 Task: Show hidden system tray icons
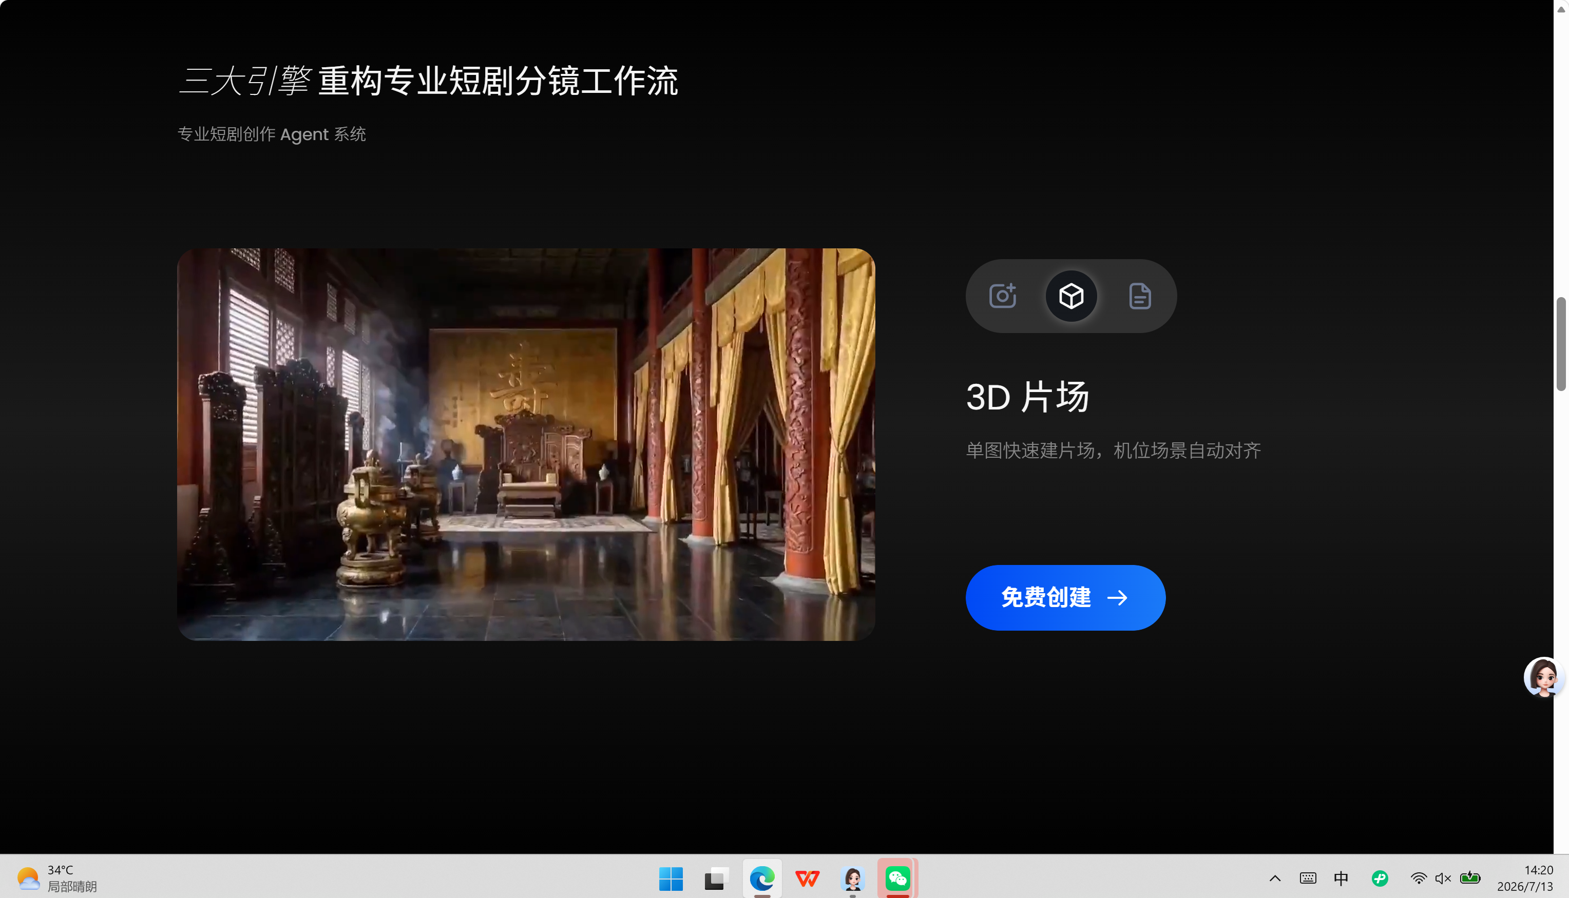click(x=1275, y=879)
